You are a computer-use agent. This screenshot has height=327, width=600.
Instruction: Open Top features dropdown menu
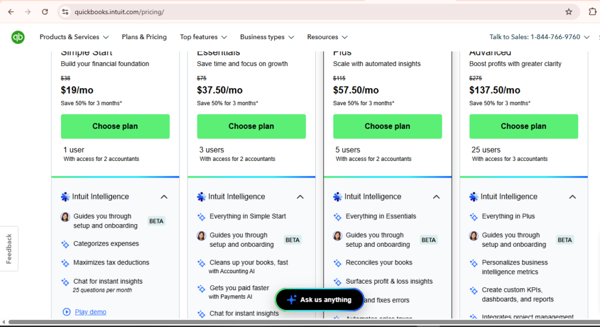203,37
